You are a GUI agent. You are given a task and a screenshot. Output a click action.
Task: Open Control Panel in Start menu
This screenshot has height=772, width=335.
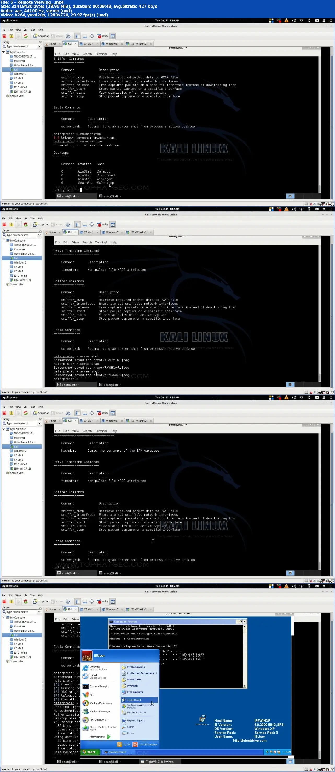[x=139, y=700]
